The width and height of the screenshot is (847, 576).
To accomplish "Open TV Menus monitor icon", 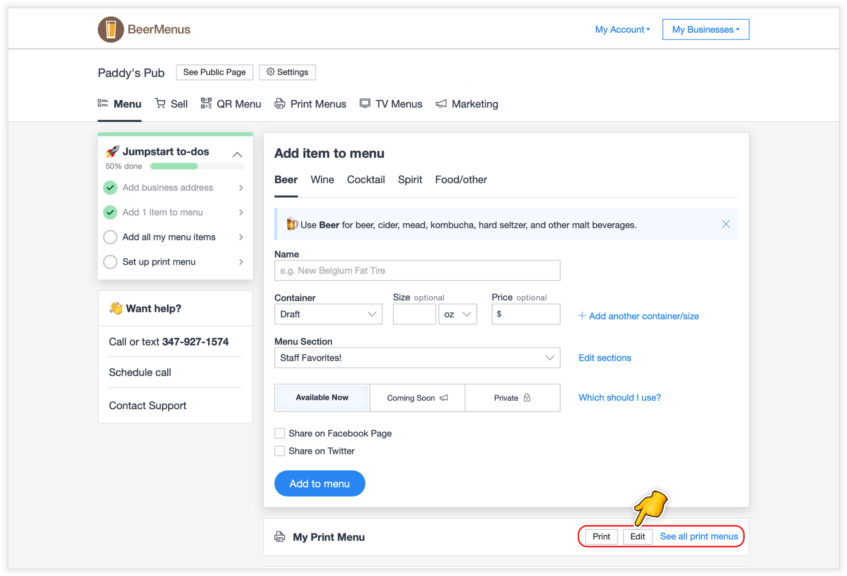I will pyautogui.click(x=365, y=104).
